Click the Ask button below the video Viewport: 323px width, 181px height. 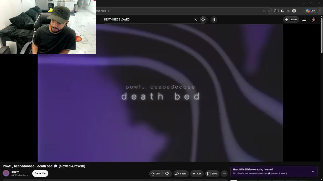tap(197, 174)
